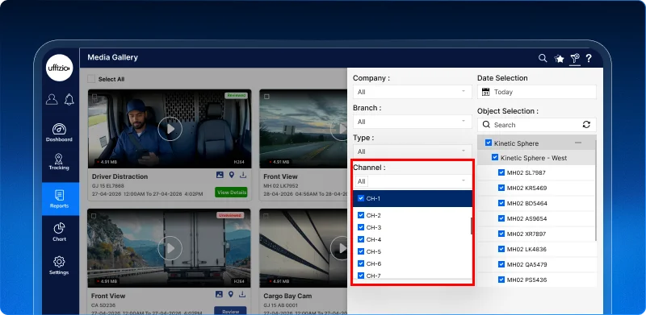Open the Company dropdown

(x=413, y=92)
